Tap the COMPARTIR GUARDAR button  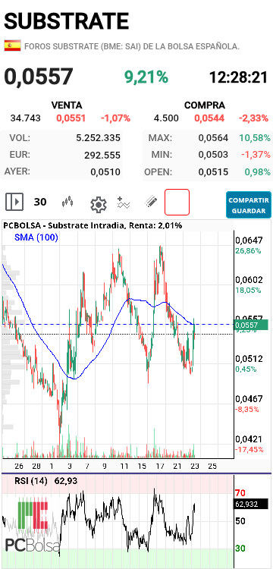point(249,205)
